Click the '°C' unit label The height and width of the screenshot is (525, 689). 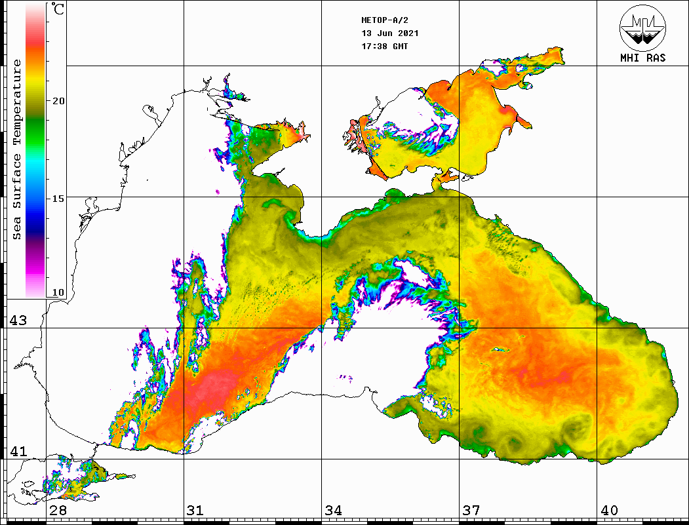tap(58, 9)
